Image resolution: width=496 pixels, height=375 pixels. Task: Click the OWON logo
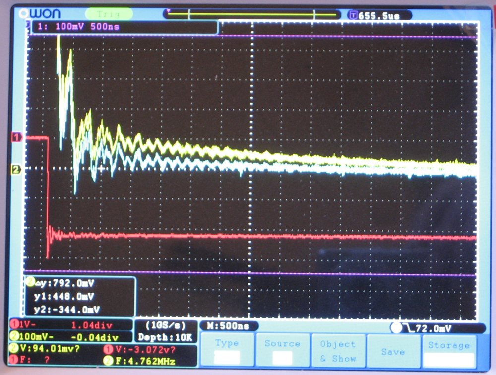(x=40, y=14)
